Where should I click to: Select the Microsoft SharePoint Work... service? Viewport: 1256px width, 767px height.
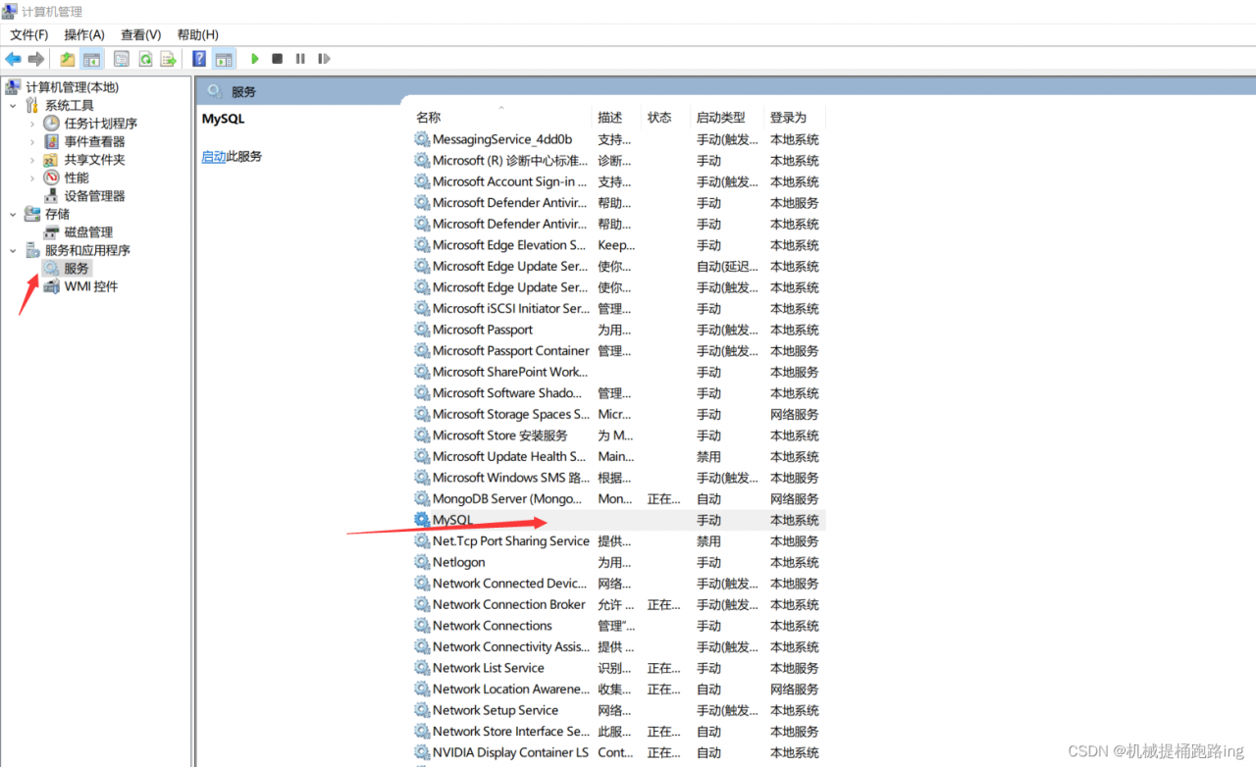[618, 372]
